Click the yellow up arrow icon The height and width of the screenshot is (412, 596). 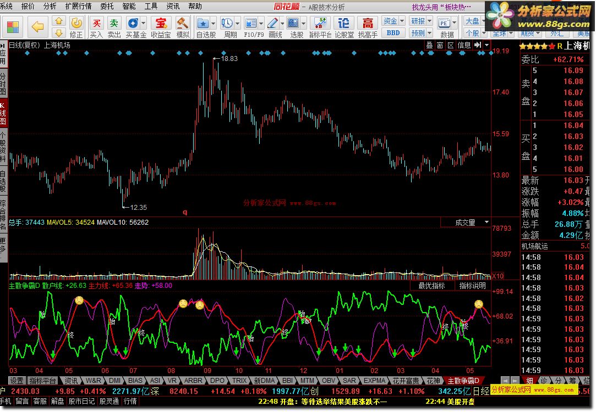point(59,21)
